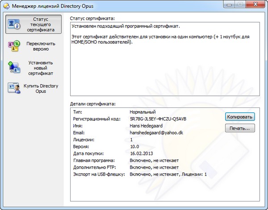Click the "Копировать" button
268x210 pixels.
click(x=240, y=117)
